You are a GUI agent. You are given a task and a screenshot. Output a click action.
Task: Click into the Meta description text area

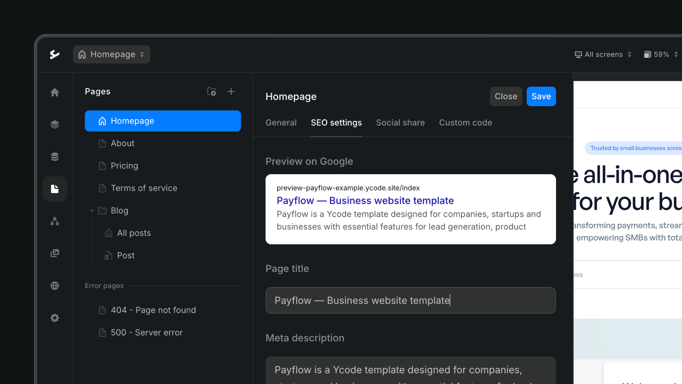click(x=411, y=370)
